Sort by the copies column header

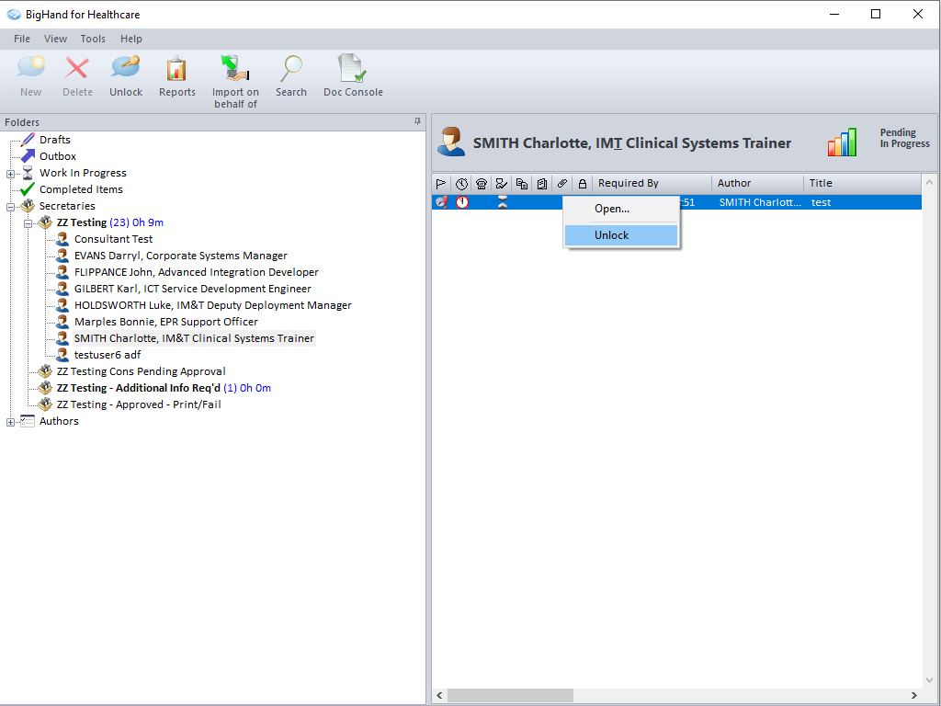pos(522,184)
